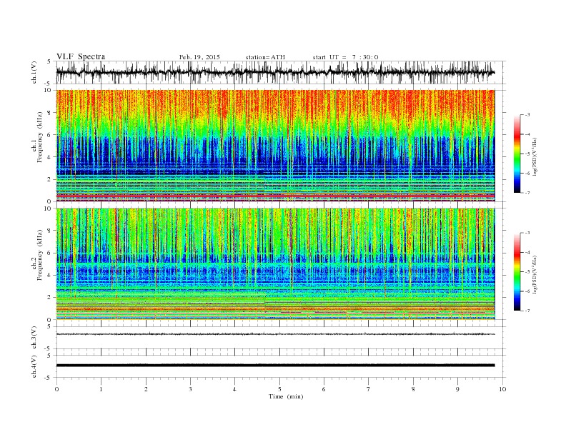Image resolution: width=566 pixels, height=437 pixels.
Task: Click the ch.1 spectrogram color scale bar
Action: tap(517, 154)
